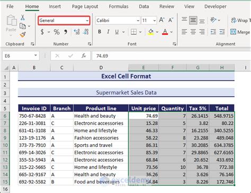Select cell with Invoice 750-67-8428

(x=34, y=116)
